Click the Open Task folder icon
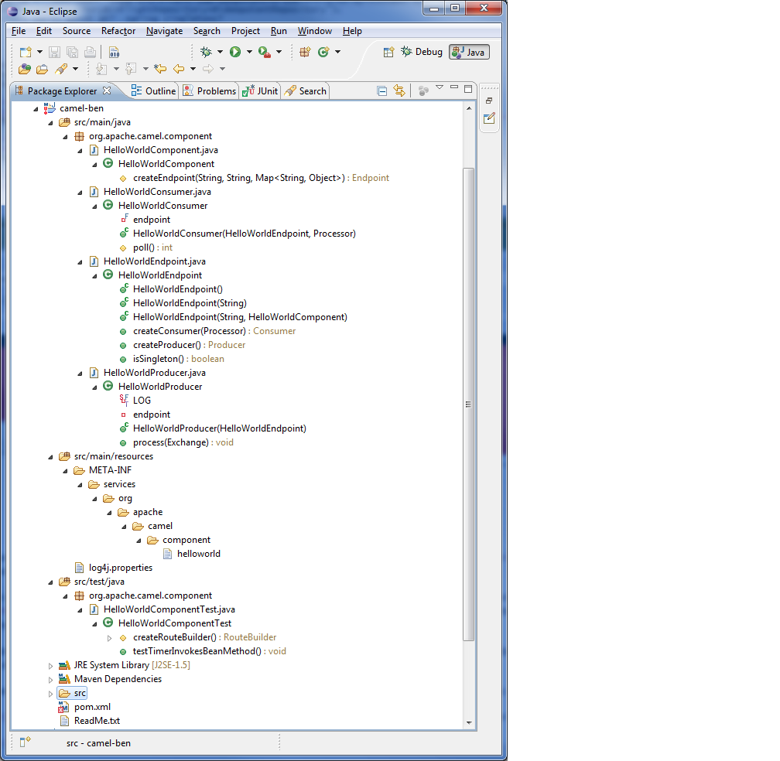This screenshot has height=761, width=780. point(43,69)
